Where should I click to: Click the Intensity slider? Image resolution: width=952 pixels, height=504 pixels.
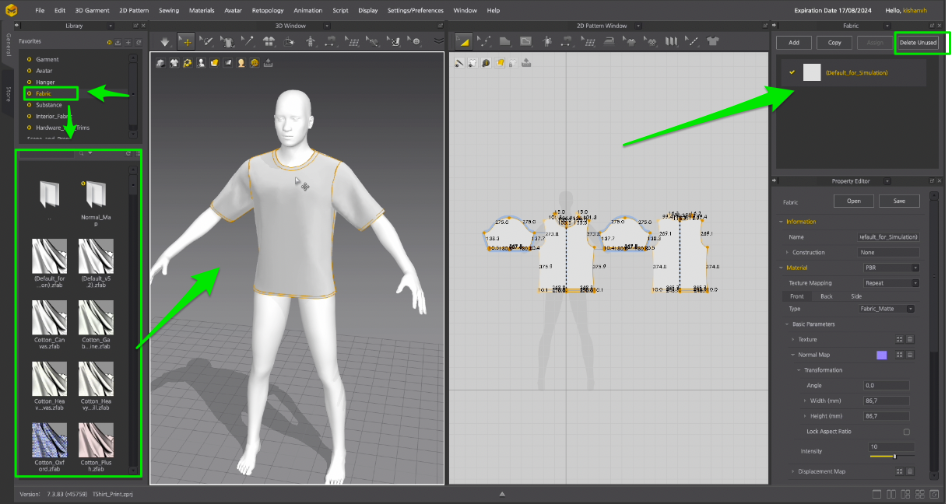pyautogui.click(x=892, y=457)
